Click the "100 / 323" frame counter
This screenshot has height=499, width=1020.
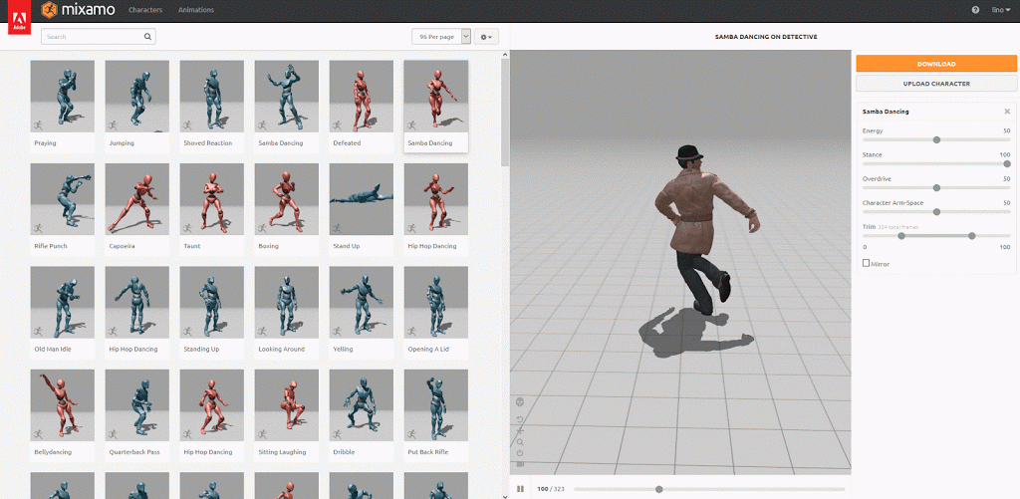[x=550, y=489]
